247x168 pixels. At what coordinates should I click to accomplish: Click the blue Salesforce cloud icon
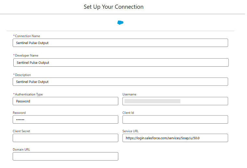tap(120, 23)
